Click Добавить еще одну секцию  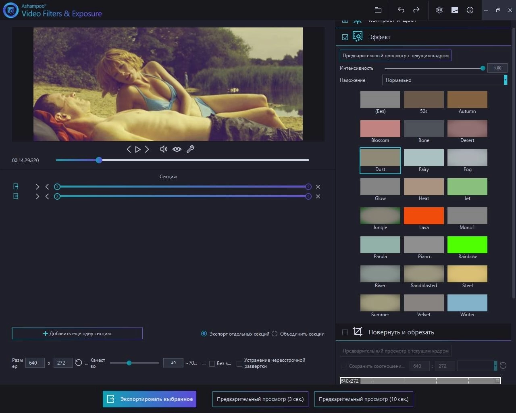coord(77,334)
